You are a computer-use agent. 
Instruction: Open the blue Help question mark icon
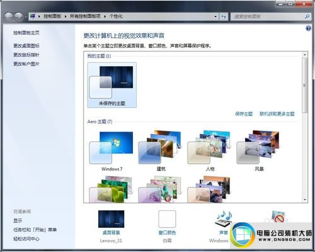[x=308, y=28]
